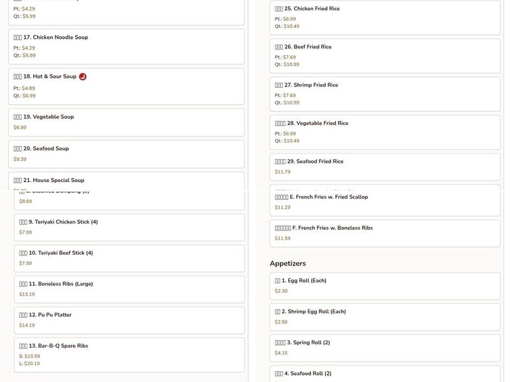Open E. French Fries w. Fried Scallop

(385, 203)
